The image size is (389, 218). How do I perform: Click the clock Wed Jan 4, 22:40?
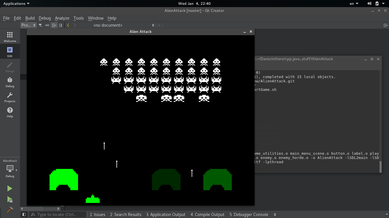(x=195, y=3)
